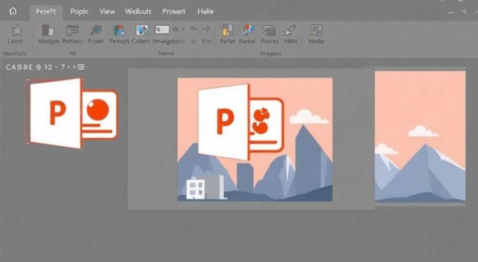This screenshot has height=262, width=478.
Task: Click the home icon in the tab bar
Action: pos(13,11)
